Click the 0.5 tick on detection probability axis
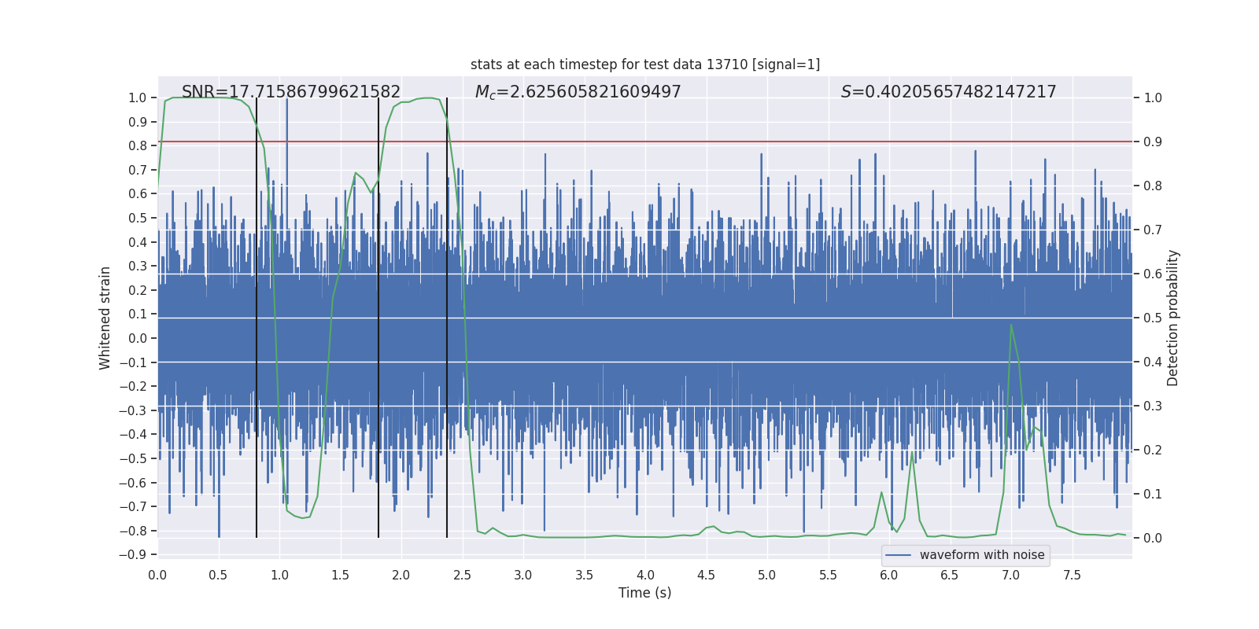 pos(1153,318)
